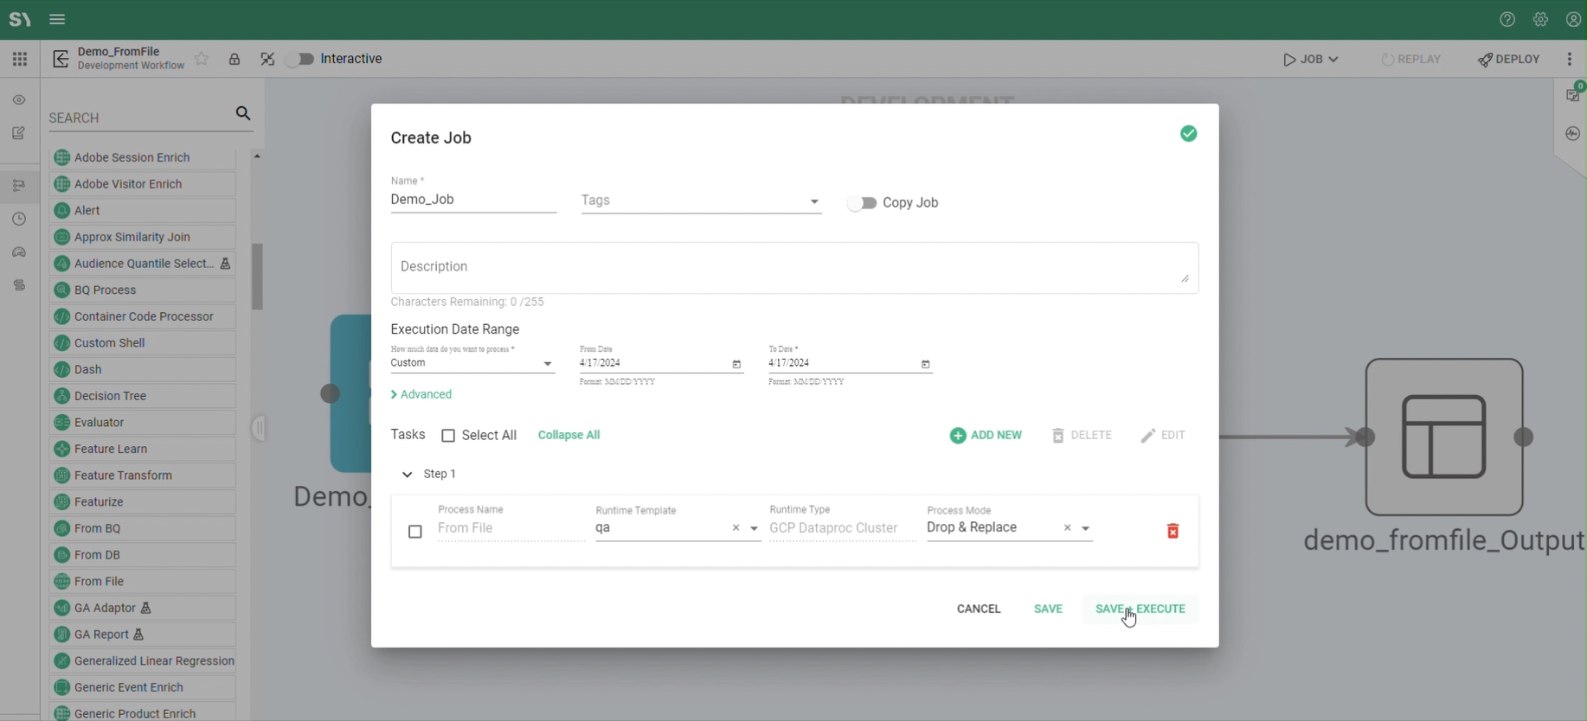Screen dimensions: 1587x721
Task: Click the lock icon beside workflow name
Action: point(235,59)
